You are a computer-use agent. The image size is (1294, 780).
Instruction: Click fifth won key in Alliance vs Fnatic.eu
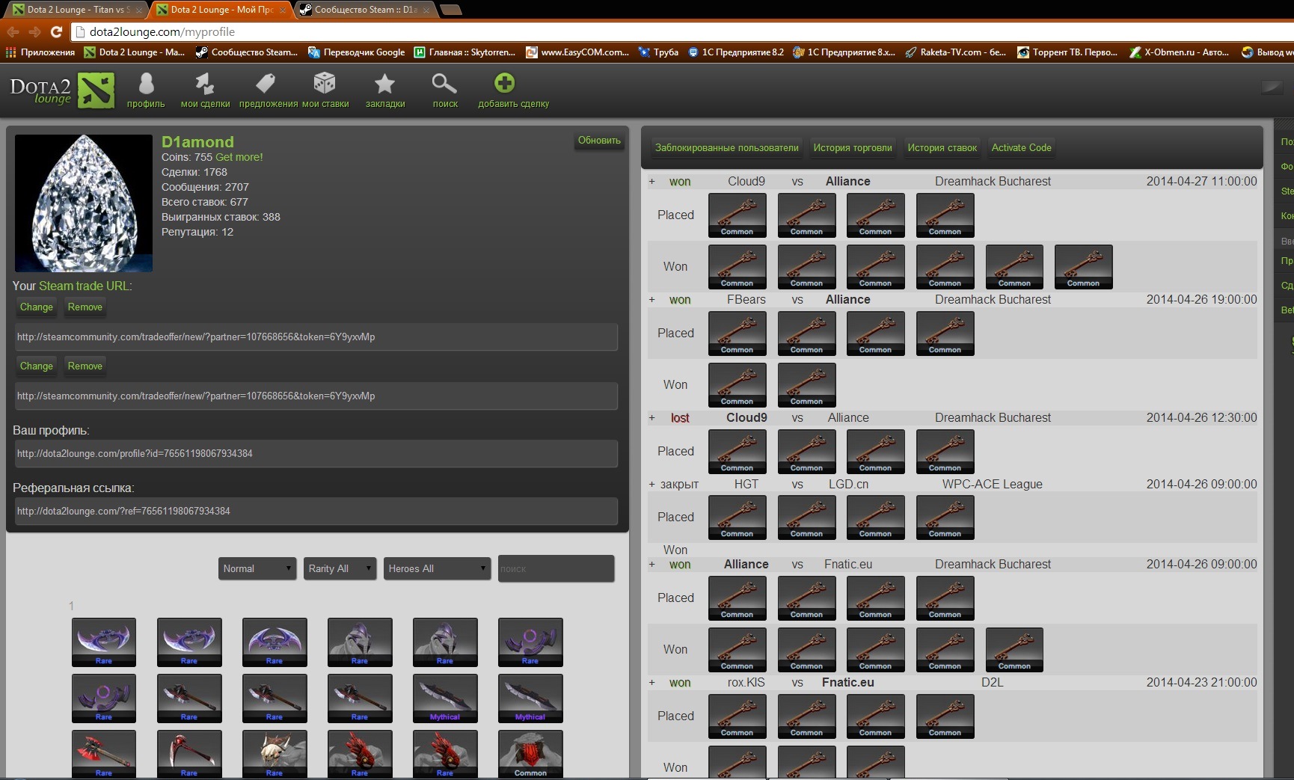pos(1014,650)
